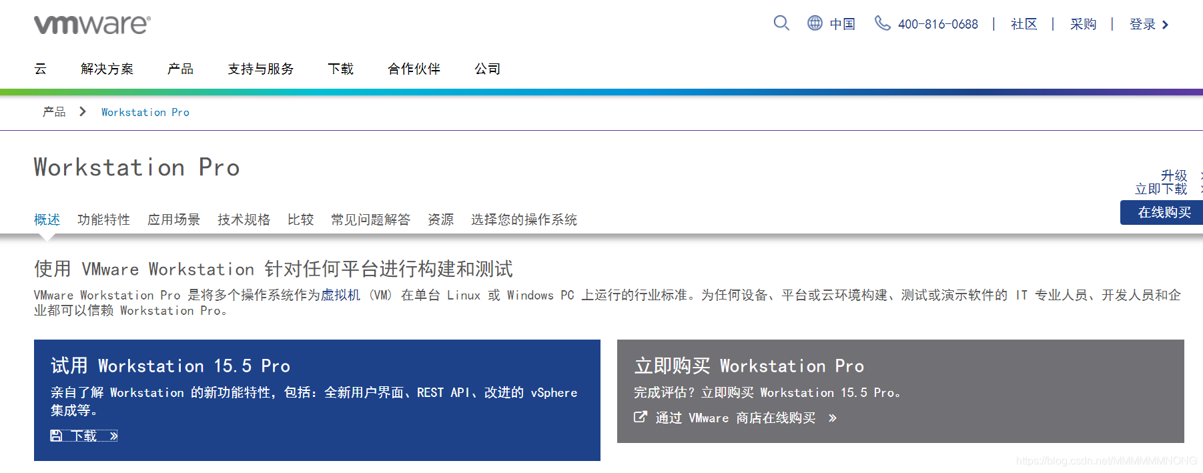This screenshot has height=473, width=1203.
Task: Click the Workstation Pro page title
Action: [137, 167]
